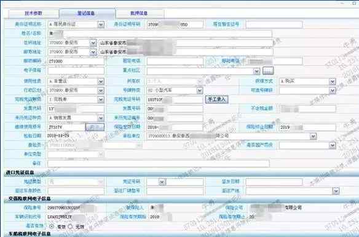
Task: Click the 不含税金额 input field
Action: click(x=307, y=109)
